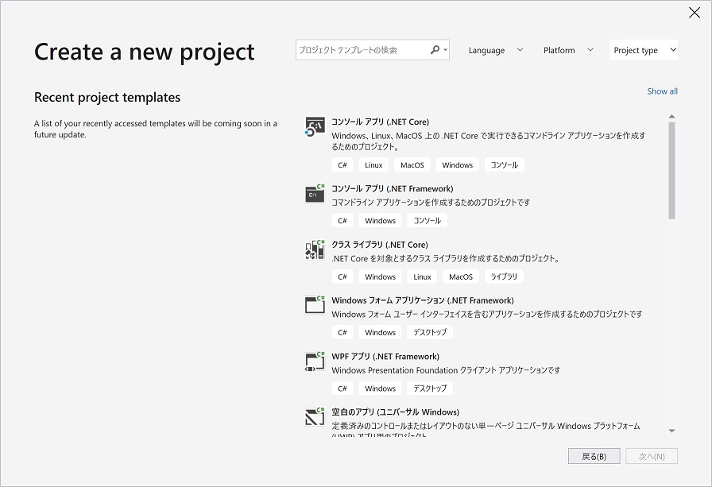Click the ライブラリ tag under class library
Image resolution: width=712 pixels, height=487 pixels.
[504, 276]
